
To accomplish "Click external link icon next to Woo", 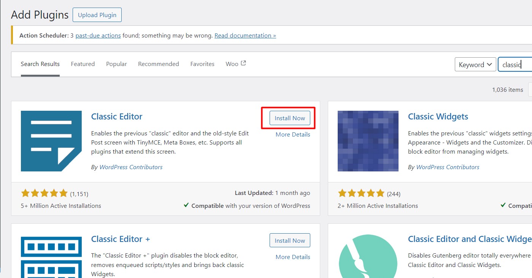I will click(x=243, y=63).
